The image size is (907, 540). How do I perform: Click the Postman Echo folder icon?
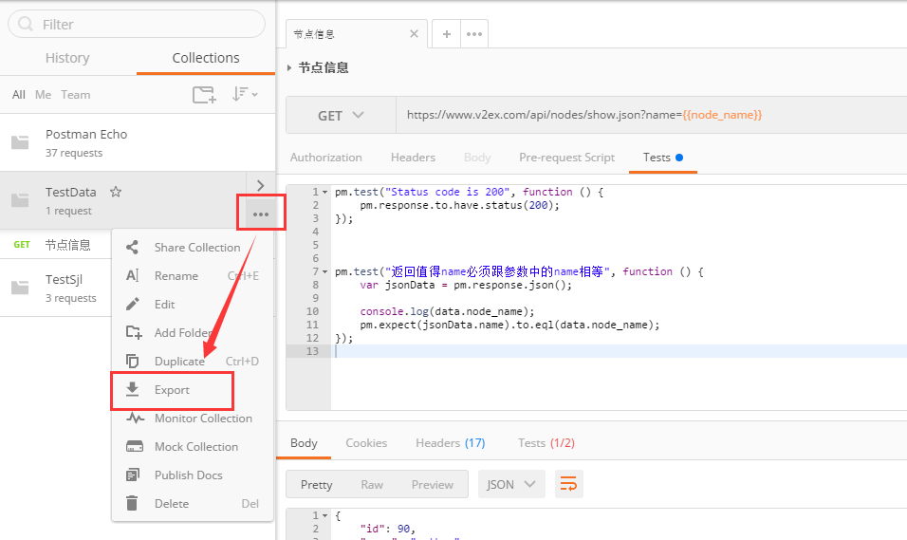20,142
